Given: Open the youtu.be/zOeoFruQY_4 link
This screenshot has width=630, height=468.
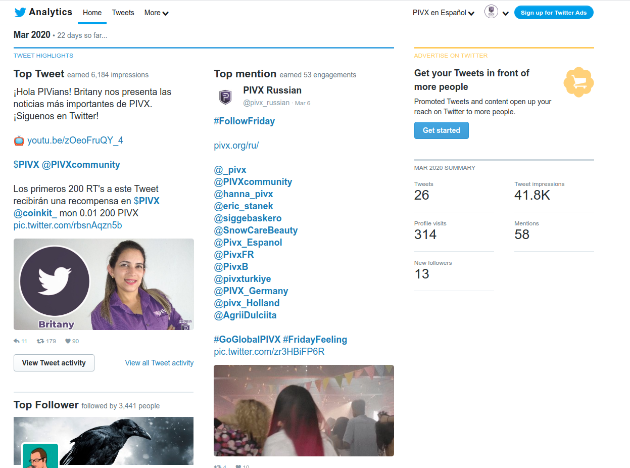Looking at the screenshot, I should click(75, 141).
